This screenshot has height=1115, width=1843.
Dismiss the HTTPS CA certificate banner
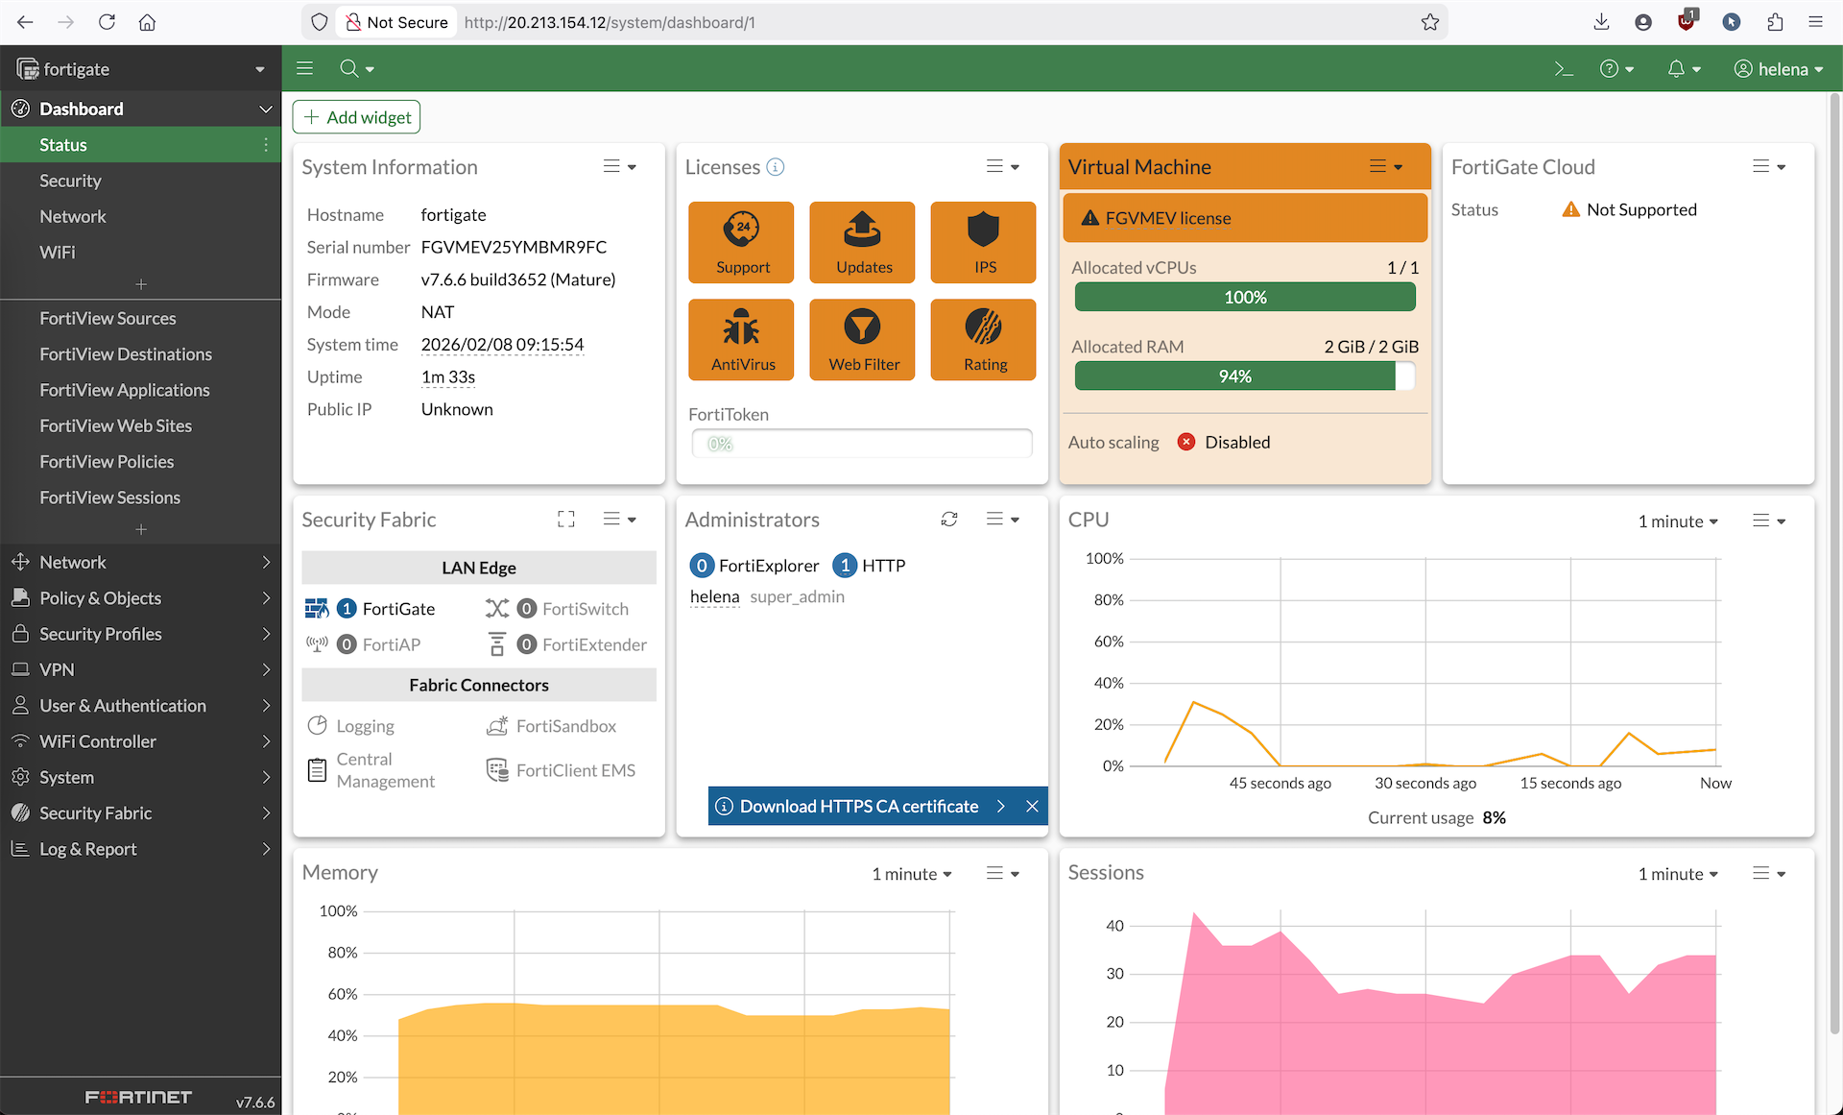(x=1032, y=807)
